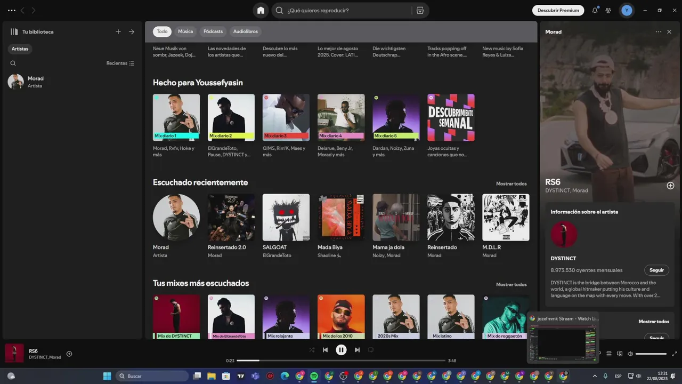
Task: Open RS6 album art in bottom bar
Action: click(14, 353)
